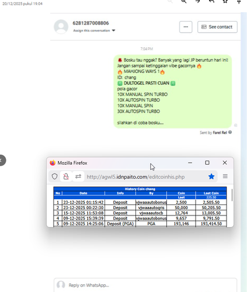Focus the Reply on WhatsApp input field
247x292 pixels.
click(x=145, y=285)
